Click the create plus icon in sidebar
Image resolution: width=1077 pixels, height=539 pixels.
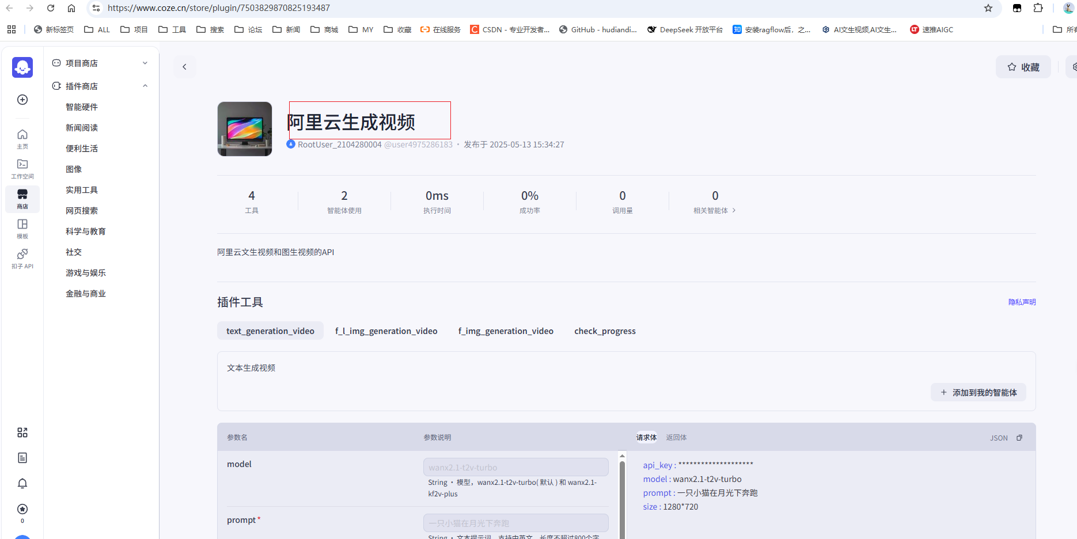[22, 100]
